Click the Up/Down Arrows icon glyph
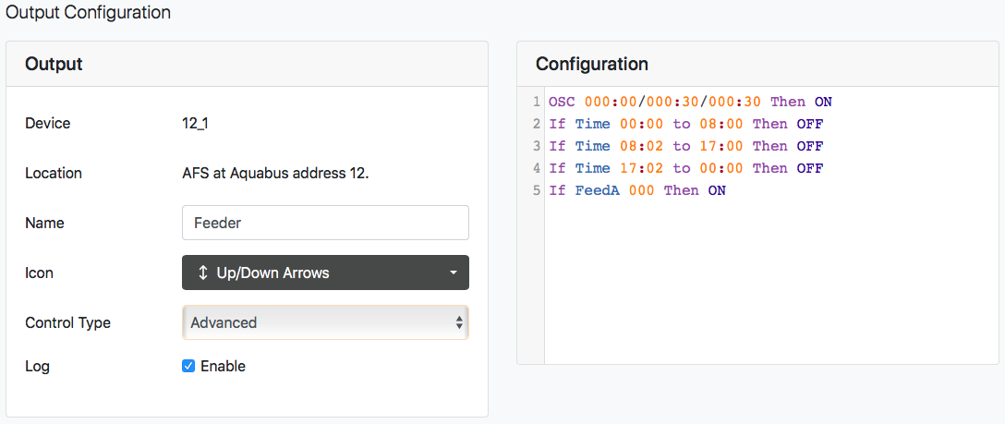The image size is (1005, 424). (x=202, y=273)
